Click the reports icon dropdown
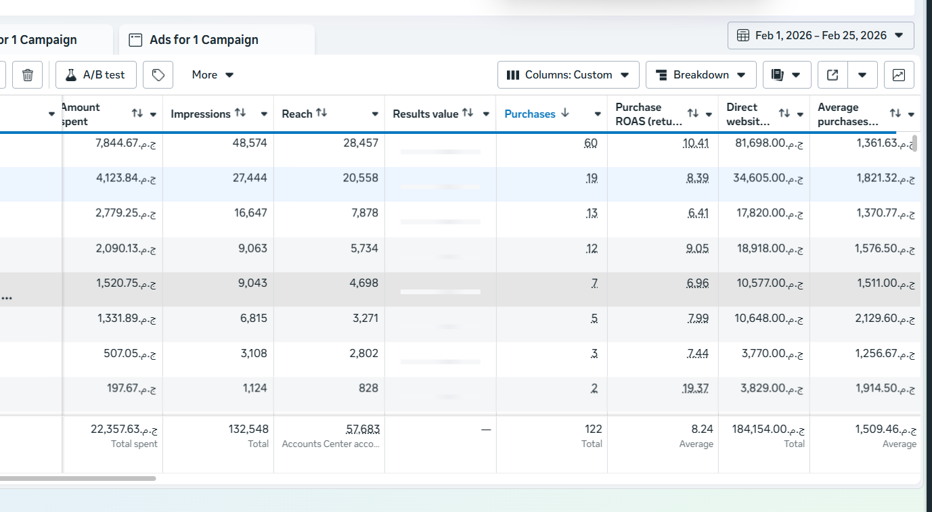 786,75
